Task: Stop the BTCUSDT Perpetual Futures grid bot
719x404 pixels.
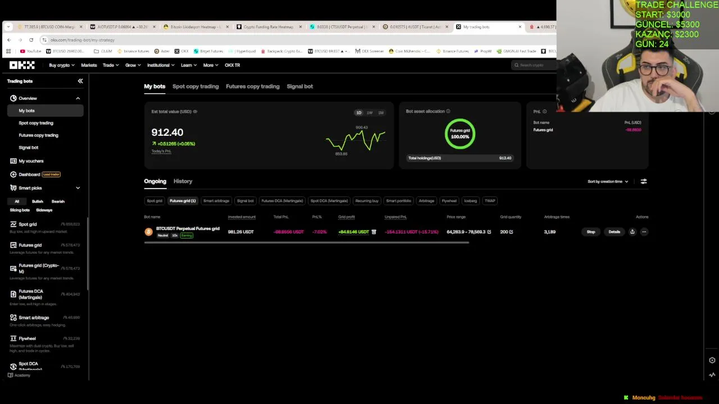Action: pyautogui.click(x=591, y=232)
